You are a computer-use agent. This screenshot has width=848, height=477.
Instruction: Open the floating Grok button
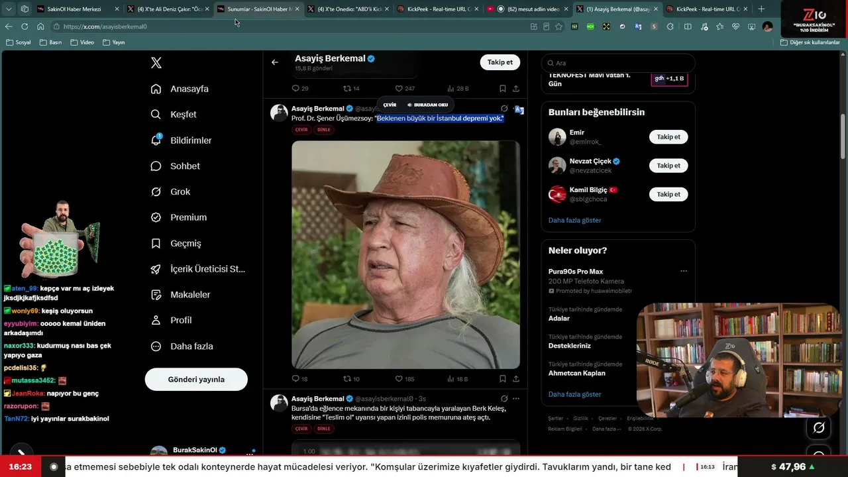pyautogui.click(x=819, y=428)
